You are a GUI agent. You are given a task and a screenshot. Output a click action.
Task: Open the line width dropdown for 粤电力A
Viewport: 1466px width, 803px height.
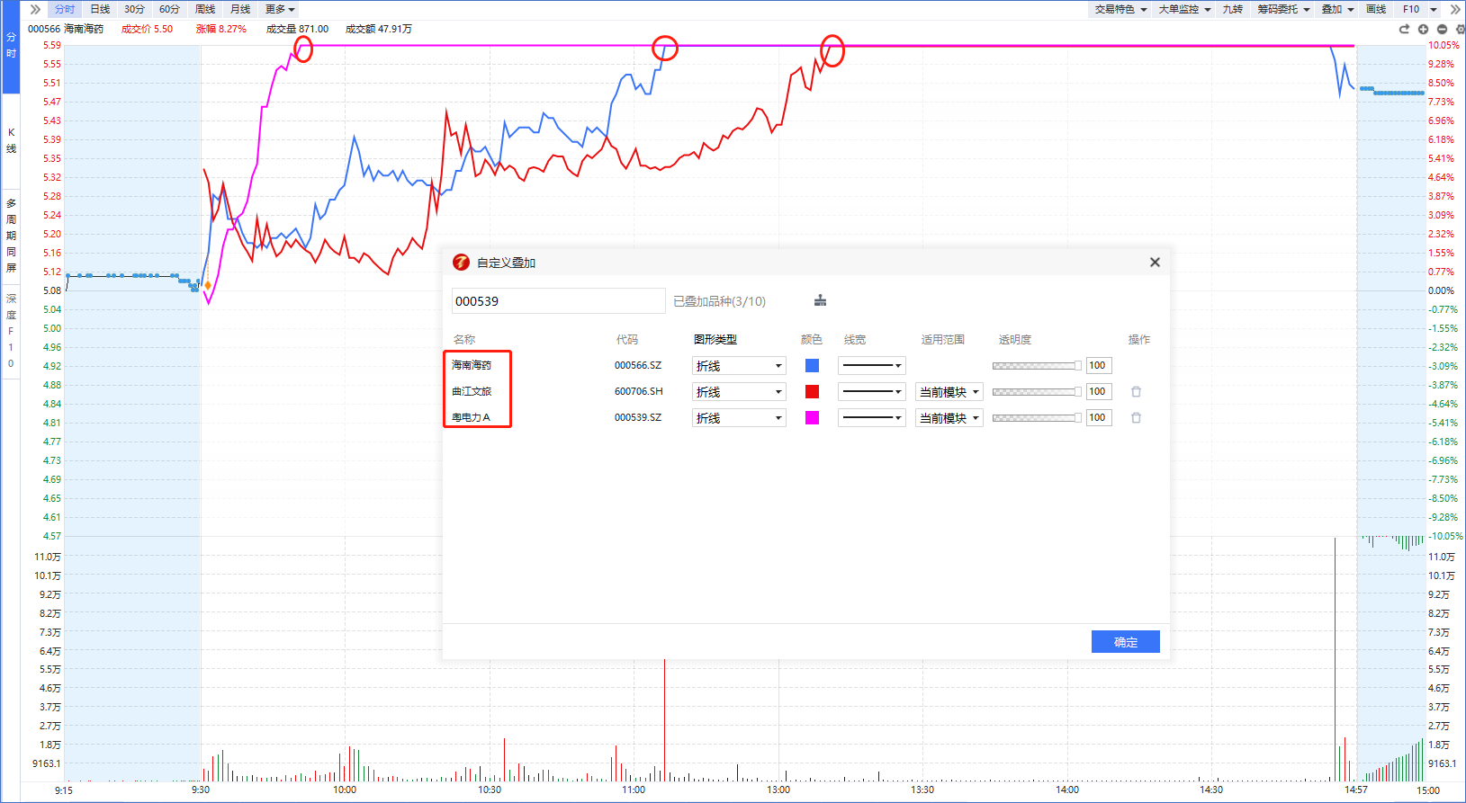[871, 418]
